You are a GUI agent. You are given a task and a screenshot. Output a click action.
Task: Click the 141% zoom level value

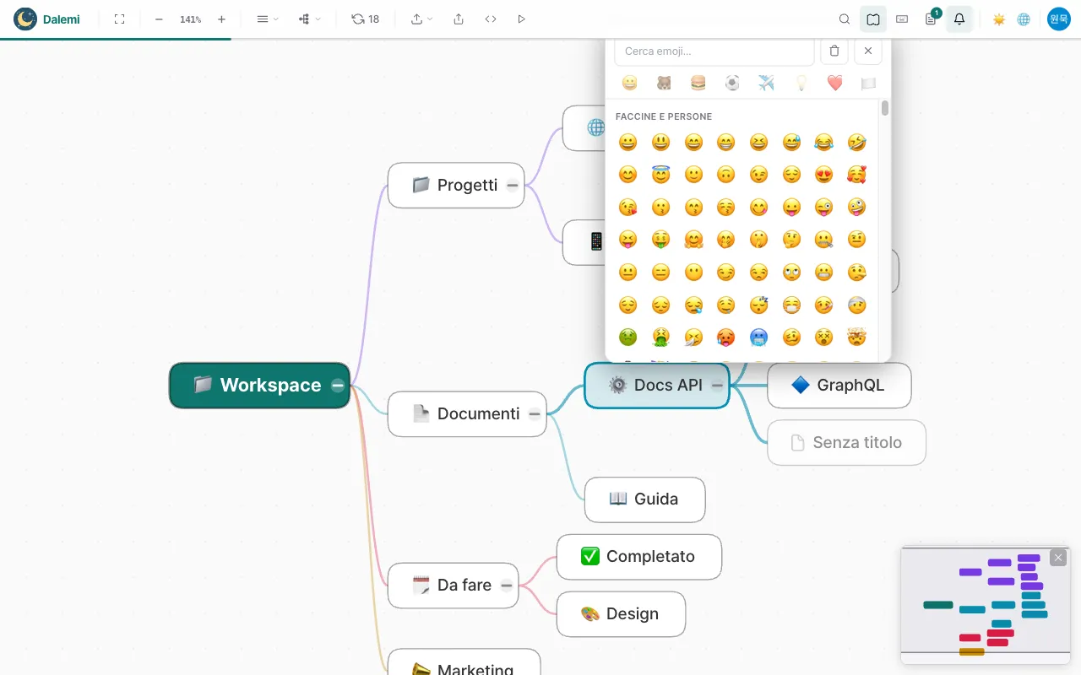point(190,19)
